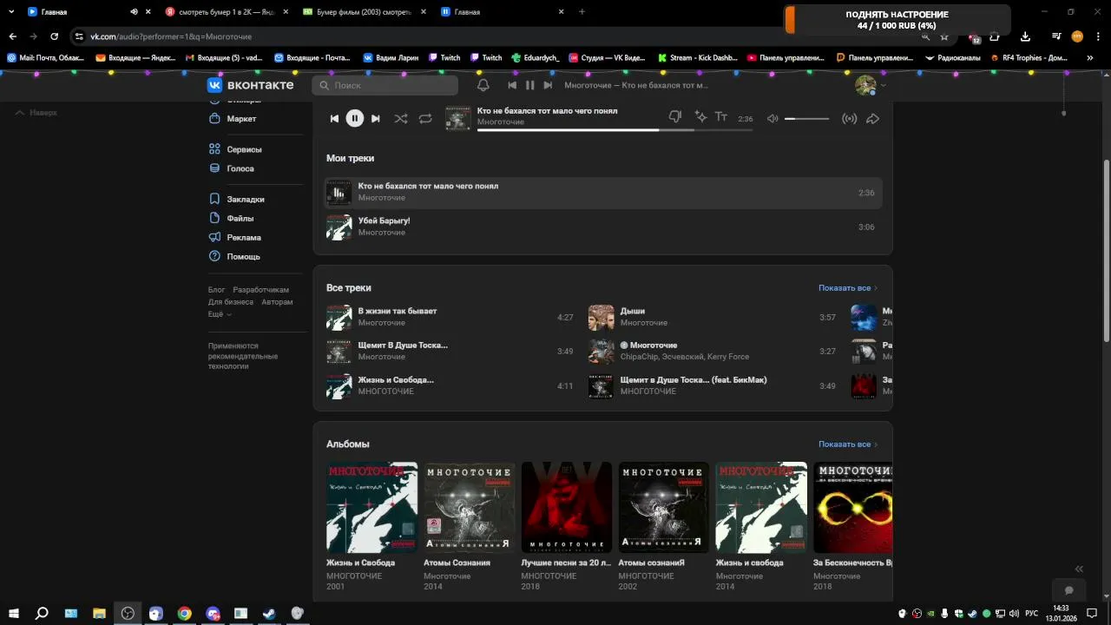The width and height of the screenshot is (1111, 625).
Task: Pause the track with the round player button
Action: (x=355, y=118)
